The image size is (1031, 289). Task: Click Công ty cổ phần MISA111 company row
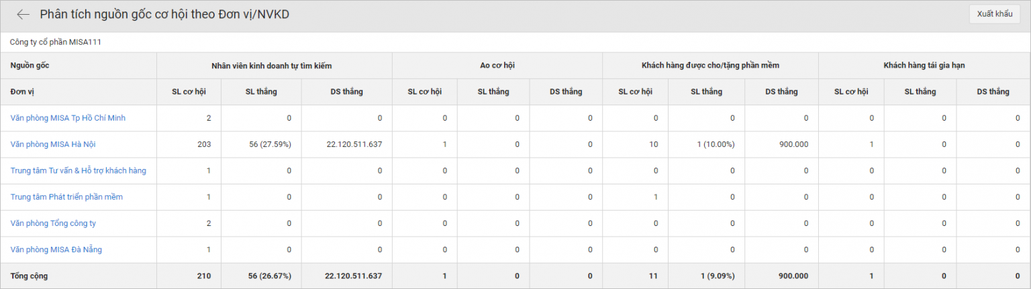tap(515, 42)
